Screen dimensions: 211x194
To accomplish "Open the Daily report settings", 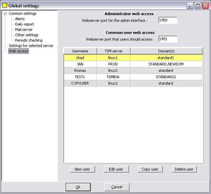I will (x=24, y=24).
